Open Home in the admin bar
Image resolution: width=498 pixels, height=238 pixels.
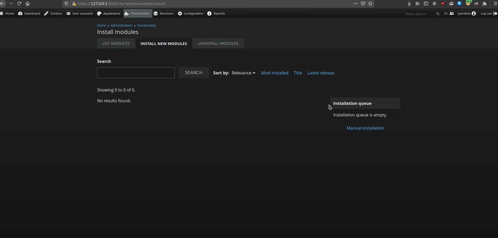7,13
